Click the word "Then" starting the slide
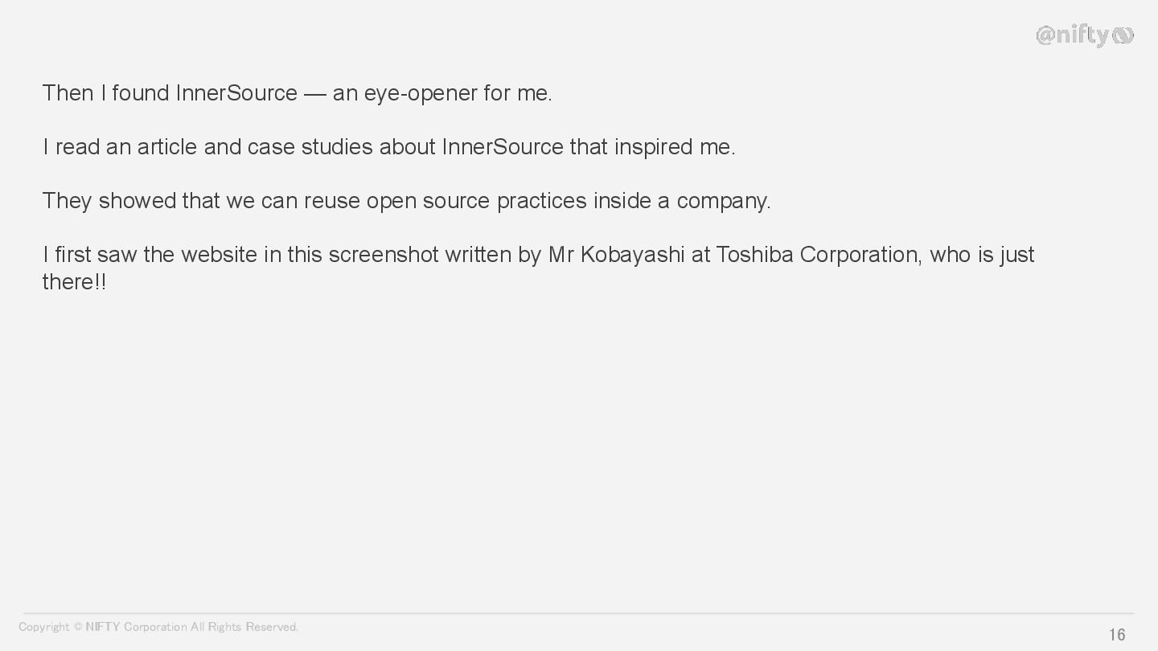The image size is (1158, 651). tap(68, 93)
